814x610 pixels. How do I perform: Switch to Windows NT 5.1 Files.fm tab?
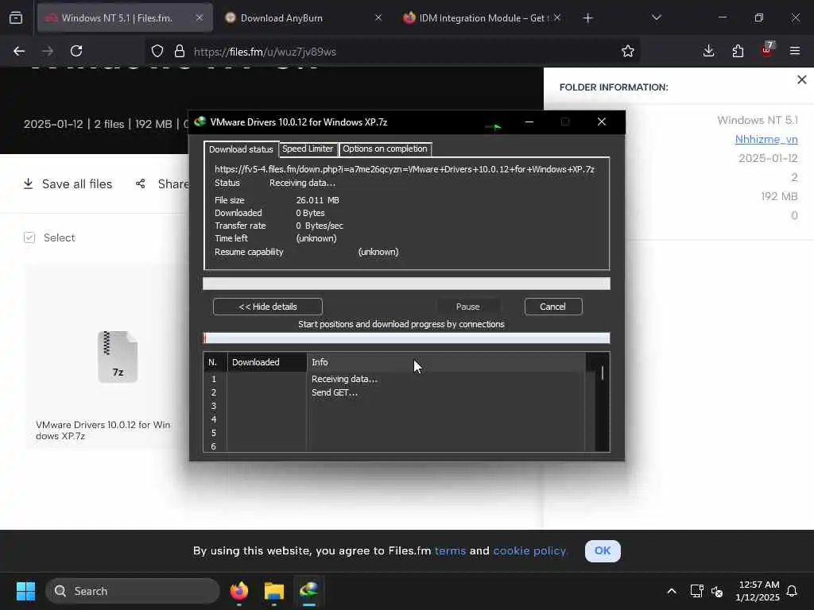(x=125, y=17)
